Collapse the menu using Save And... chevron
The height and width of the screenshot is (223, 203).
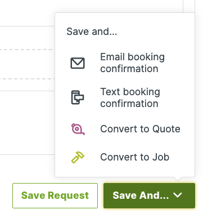(x=178, y=195)
